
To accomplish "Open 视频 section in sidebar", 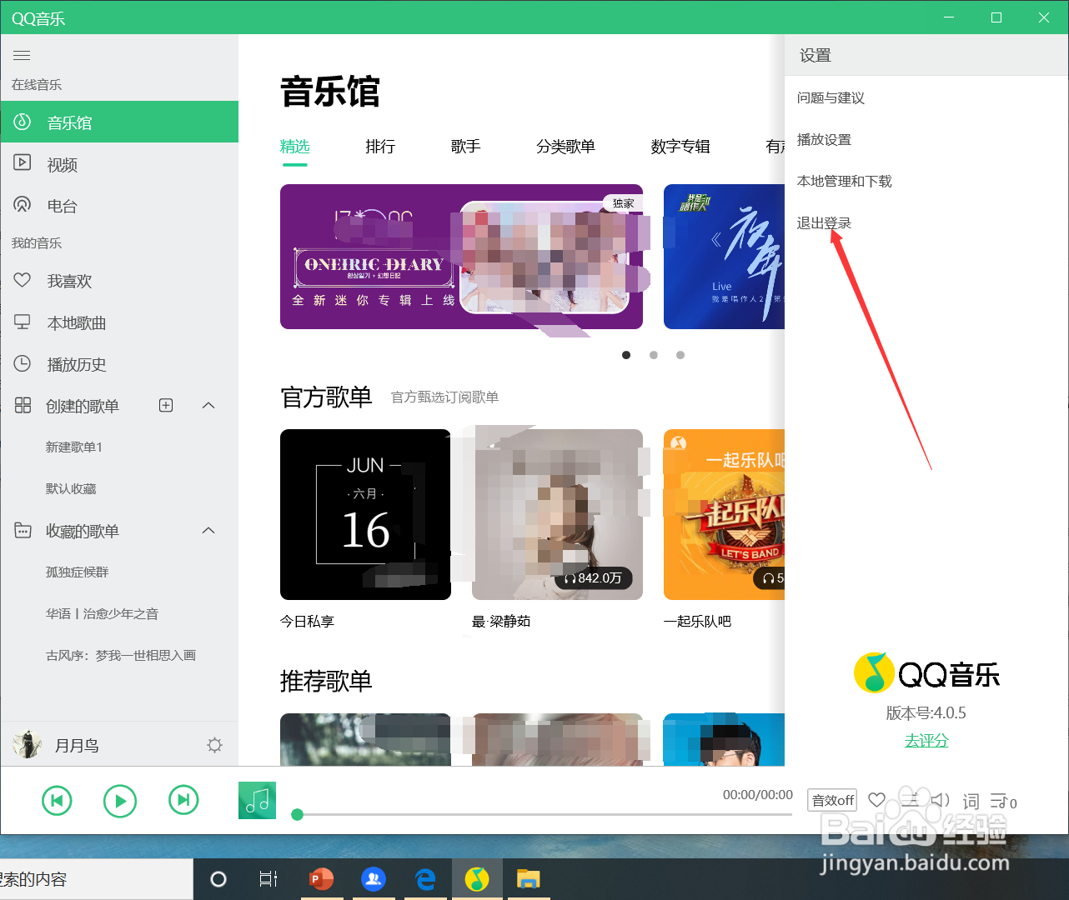I will click(119, 164).
